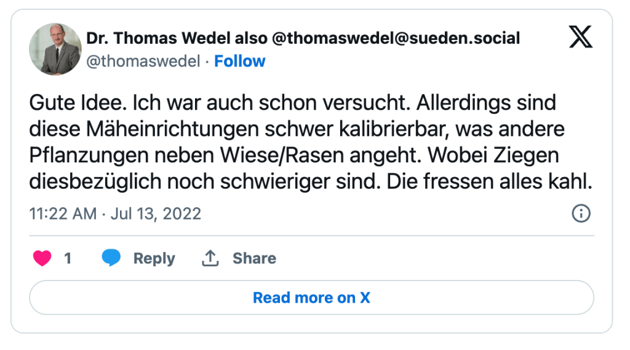The image size is (630, 350).
Task: Open the Twitter info circle icon
Action: coord(581,213)
